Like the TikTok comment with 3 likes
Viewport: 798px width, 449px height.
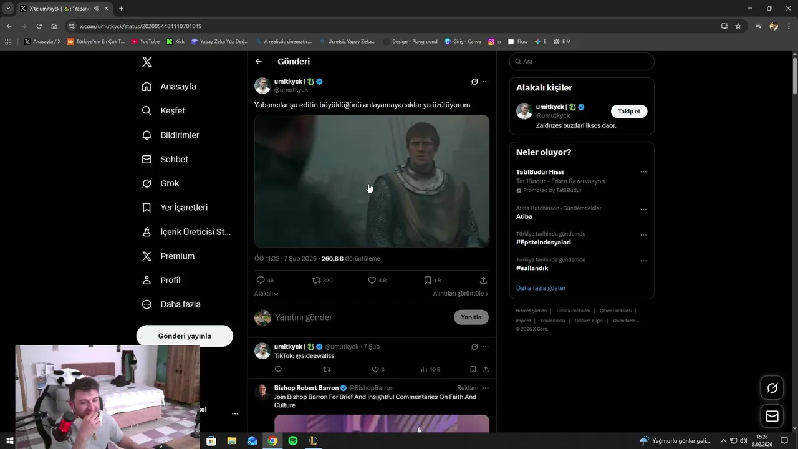coord(378,369)
